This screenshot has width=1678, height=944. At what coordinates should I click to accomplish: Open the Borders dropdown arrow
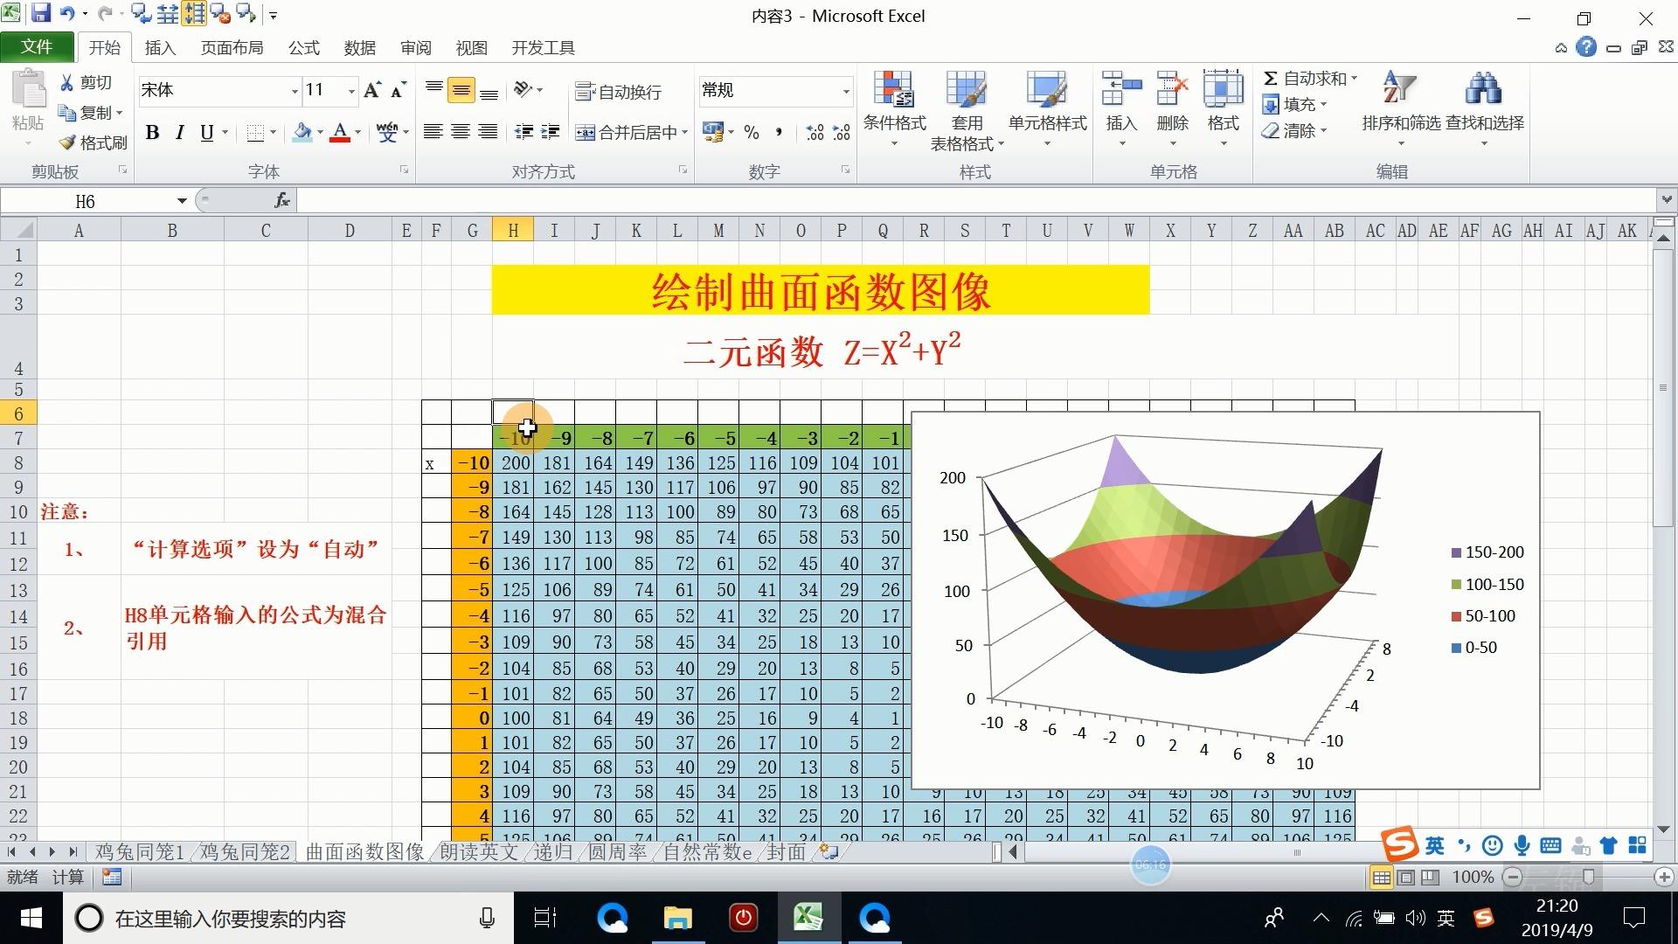coord(274,133)
